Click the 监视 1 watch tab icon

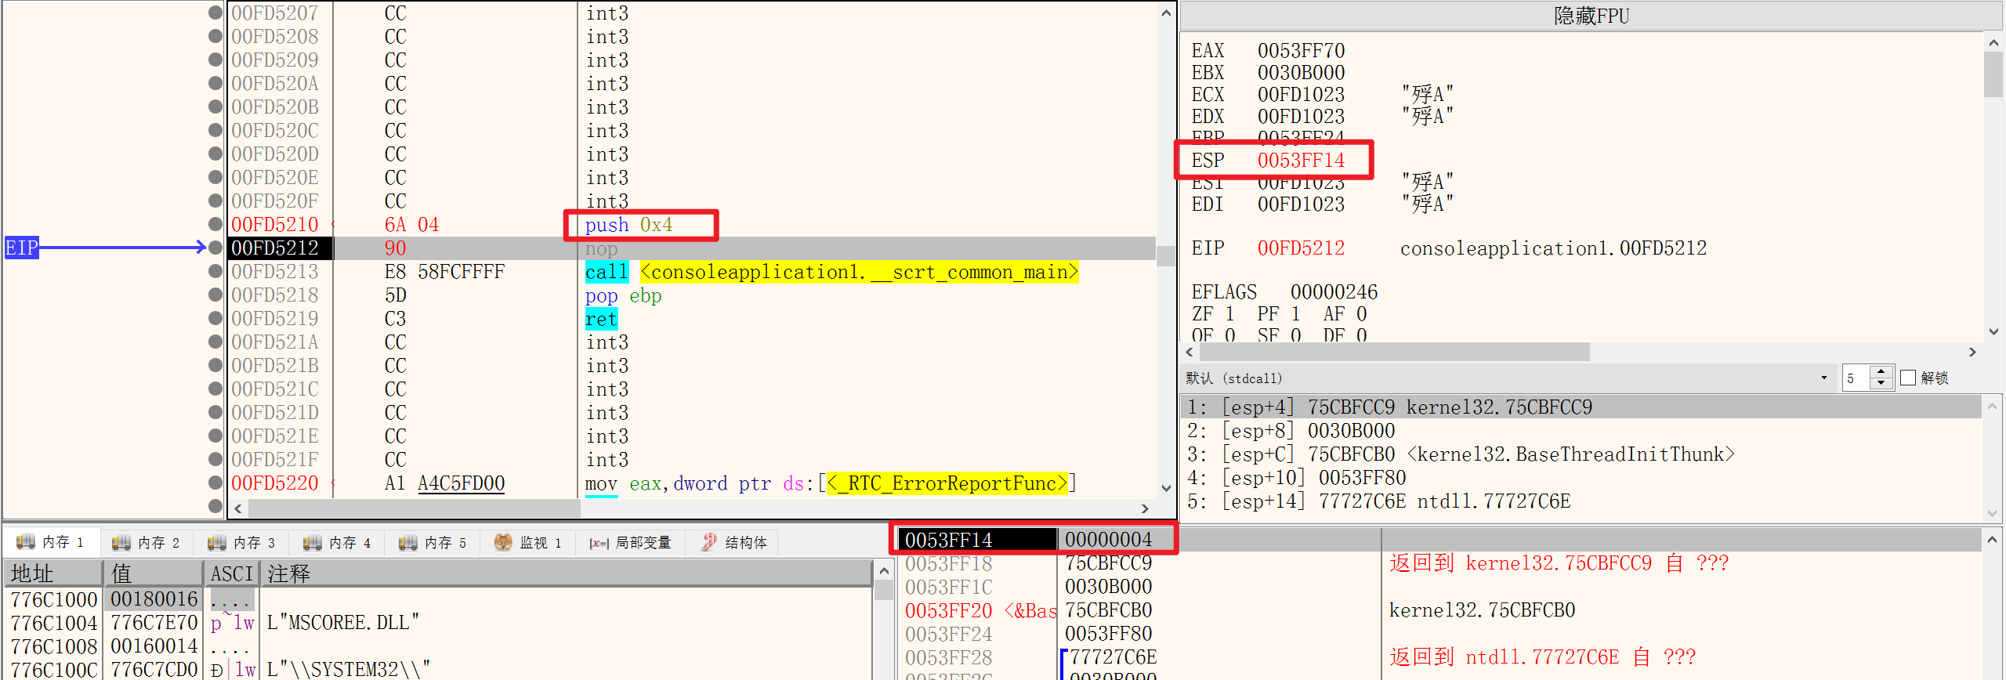(503, 542)
